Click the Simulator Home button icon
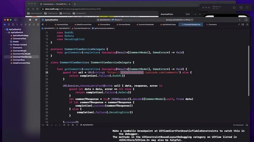The height and width of the screenshot is (142, 254). [234, 7]
